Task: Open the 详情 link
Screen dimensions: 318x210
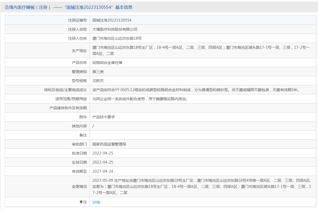Action: (x=96, y=202)
